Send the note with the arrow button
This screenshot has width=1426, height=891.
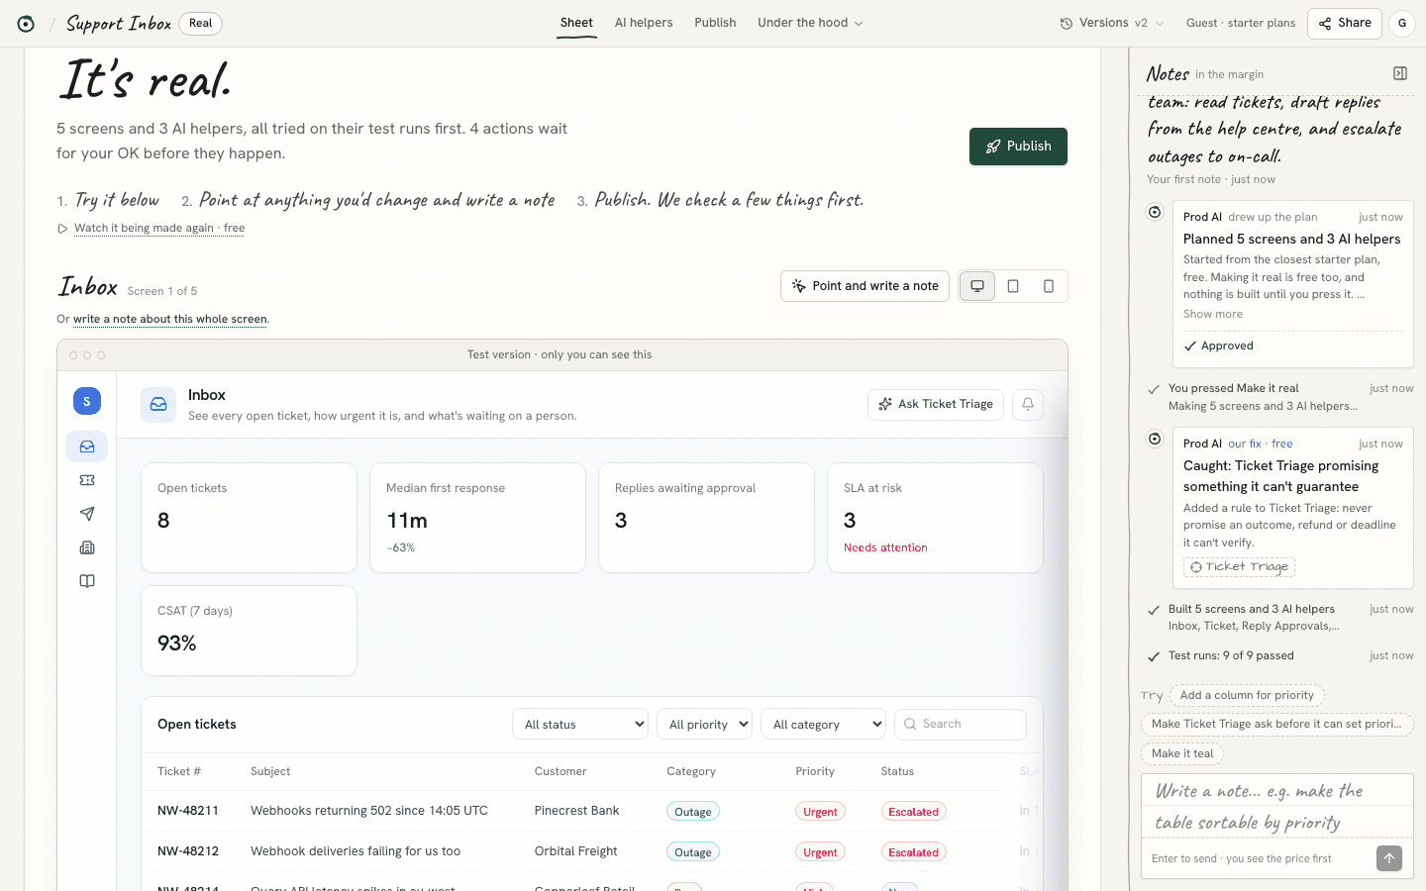point(1389,858)
